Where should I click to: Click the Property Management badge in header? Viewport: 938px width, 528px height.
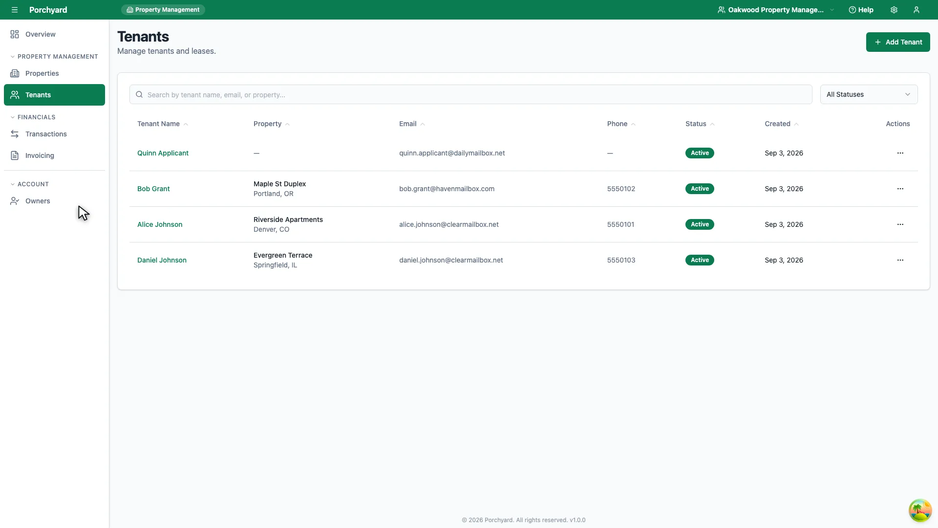coord(163,10)
